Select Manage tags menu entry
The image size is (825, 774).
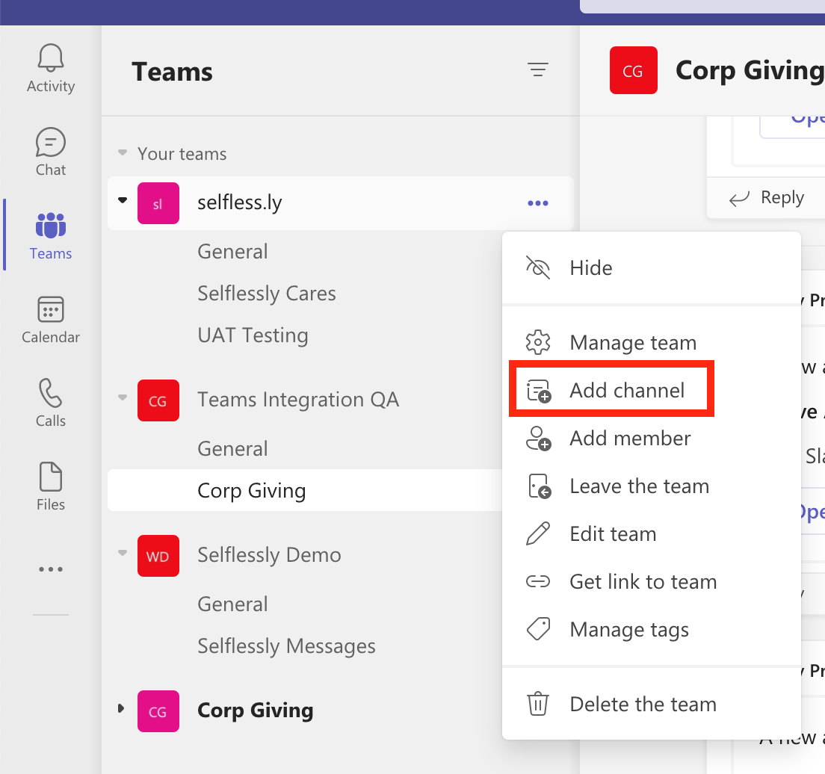click(x=652, y=629)
